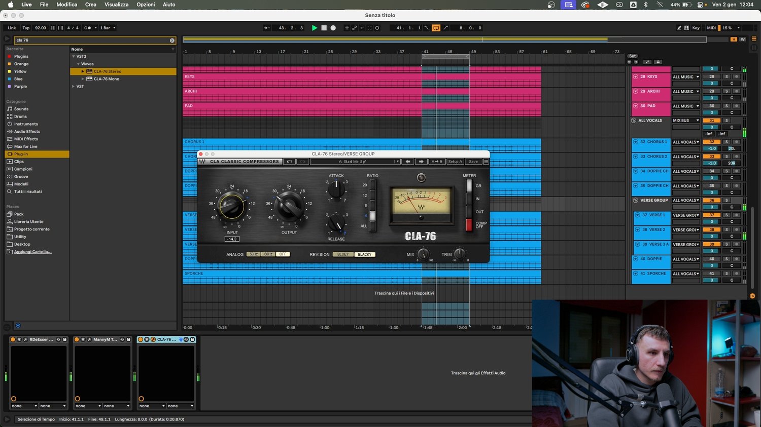Click the plugin Save button
The width and height of the screenshot is (761, 427).
(x=473, y=162)
